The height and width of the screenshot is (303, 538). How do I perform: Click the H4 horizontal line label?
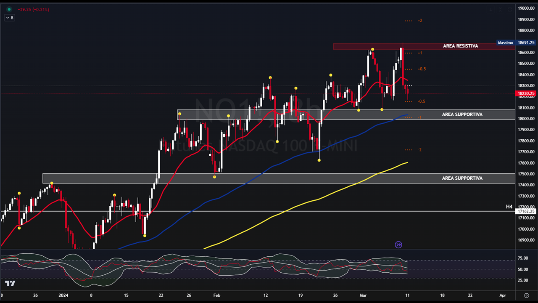[x=509, y=207]
